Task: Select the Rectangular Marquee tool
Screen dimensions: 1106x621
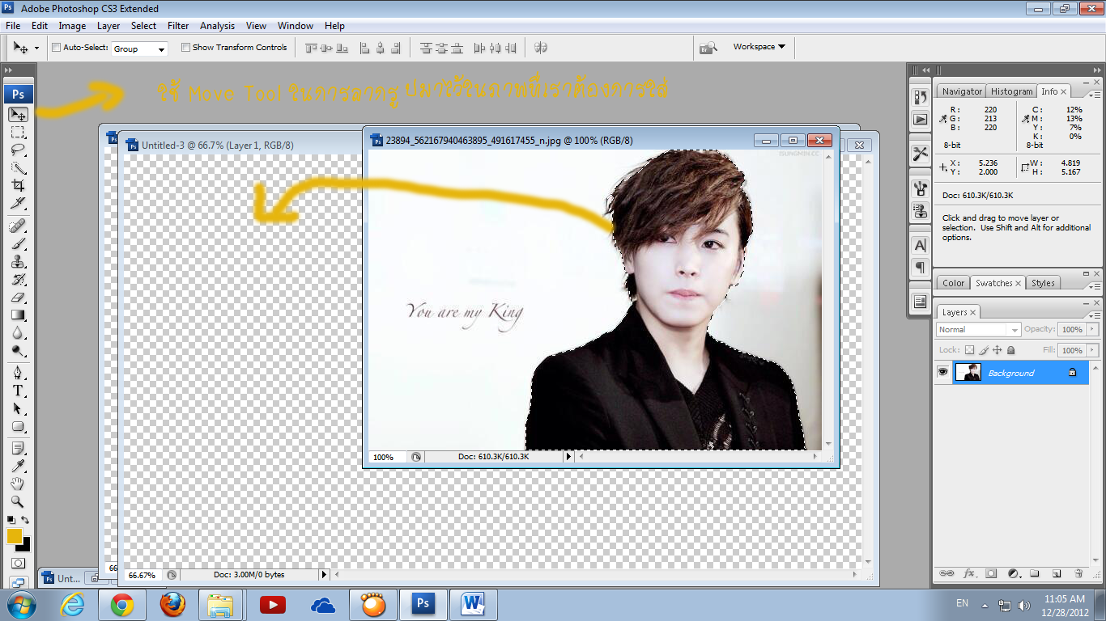Action: (18, 132)
